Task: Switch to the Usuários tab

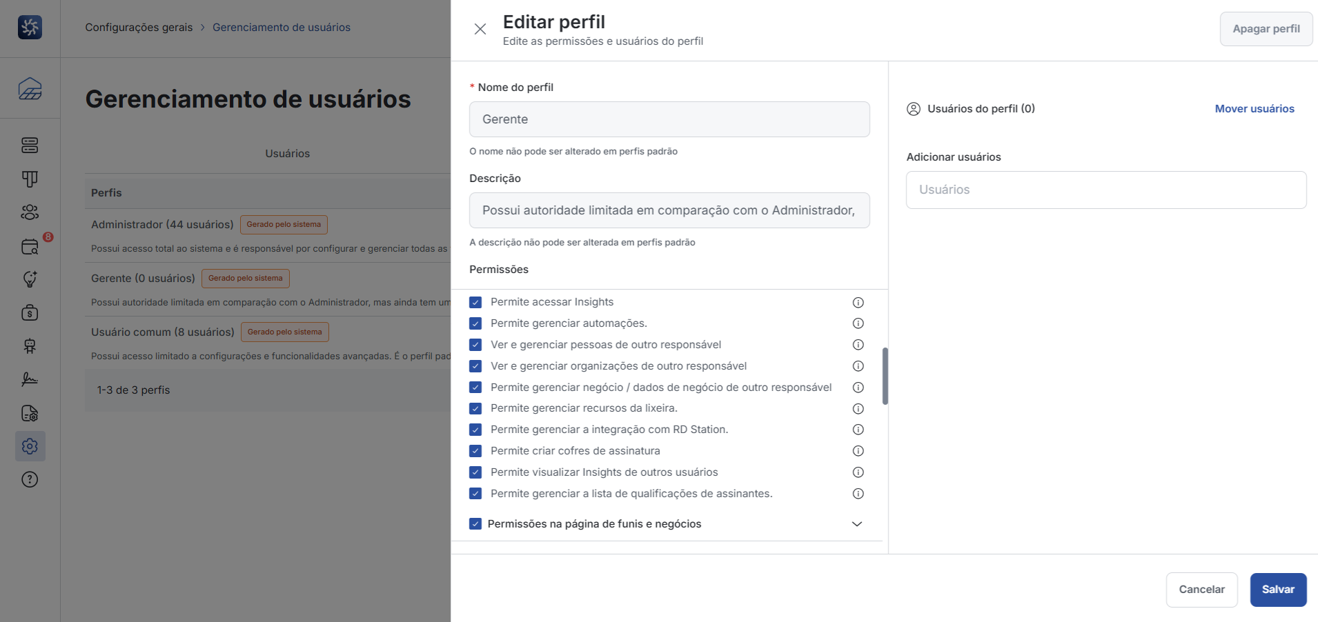Action: click(288, 153)
